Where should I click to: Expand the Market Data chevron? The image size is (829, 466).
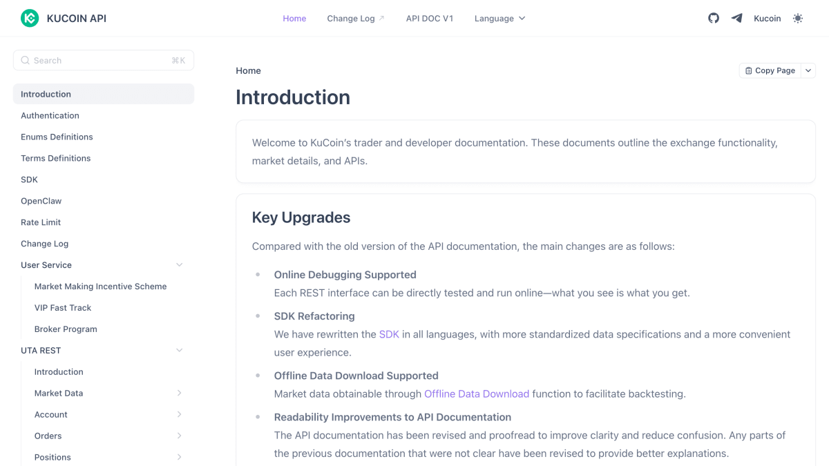pyautogui.click(x=180, y=394)
